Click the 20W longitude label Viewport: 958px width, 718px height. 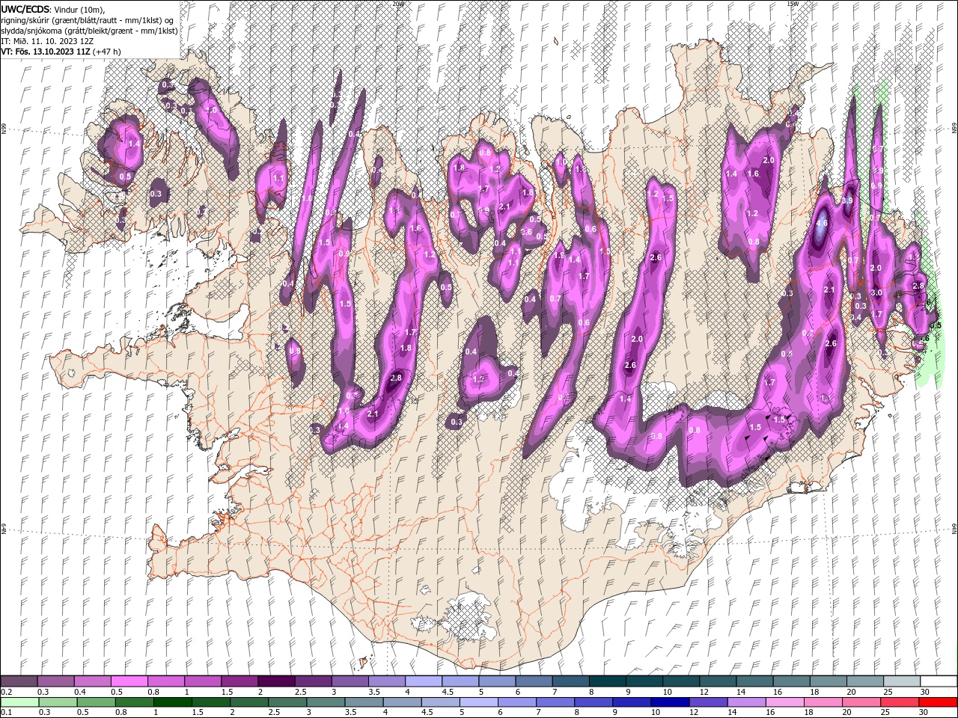(397, 4)
